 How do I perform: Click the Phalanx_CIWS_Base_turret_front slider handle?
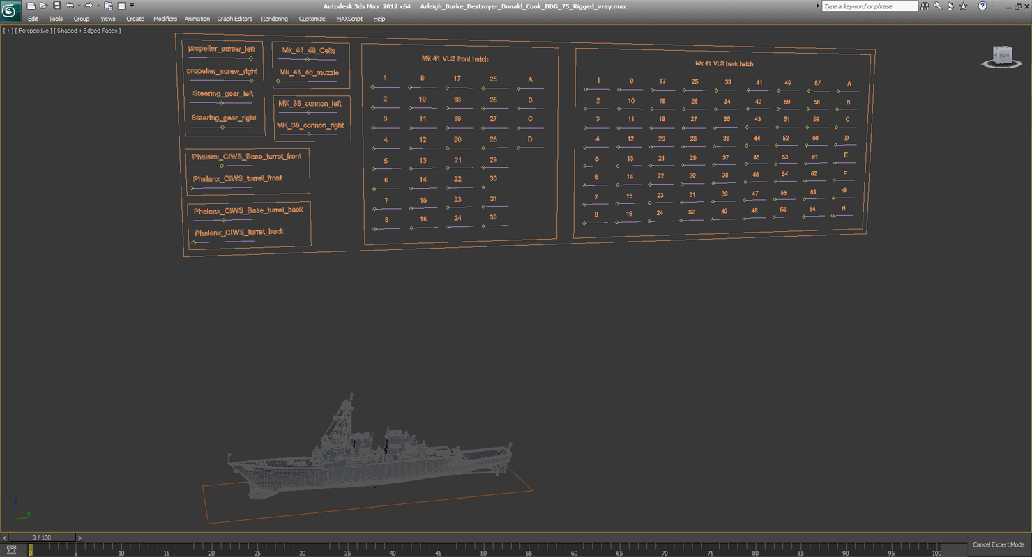[222, 166]
